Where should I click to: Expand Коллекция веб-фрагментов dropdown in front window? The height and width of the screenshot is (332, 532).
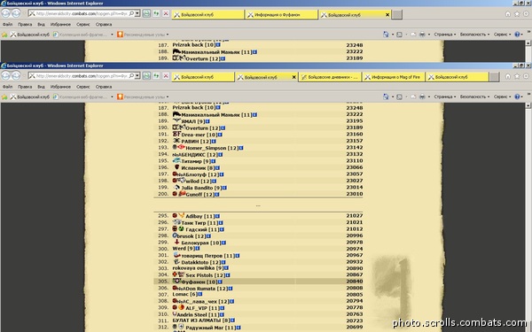click(x=112, y=97)
